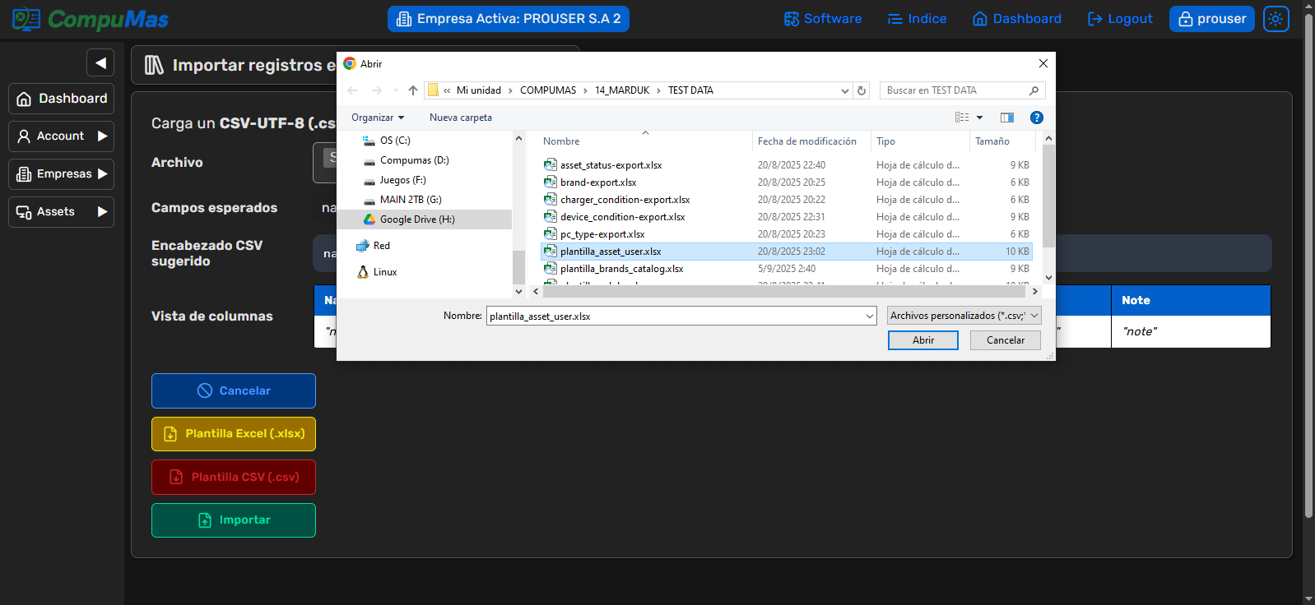Click the Linux penguin entry in navigation pane
The width and height of the screenshot is (1315, 605).
pos(384,272)
